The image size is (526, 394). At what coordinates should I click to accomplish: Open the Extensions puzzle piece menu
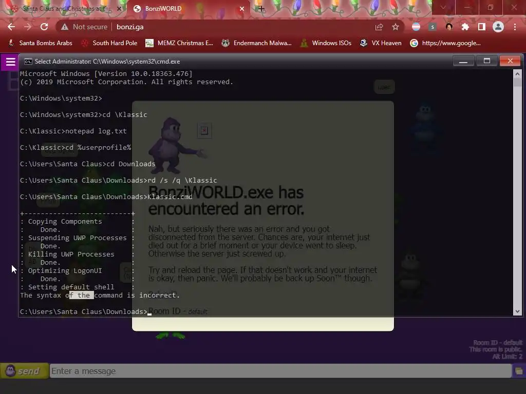pyautogui.click(x=465, y=27)
